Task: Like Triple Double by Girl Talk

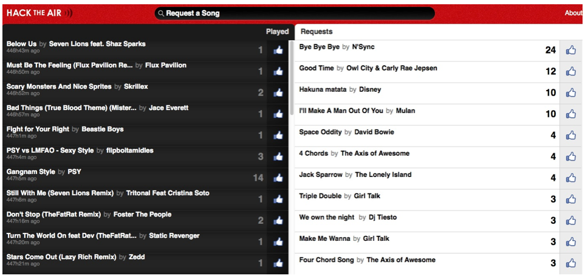Action: (x=571, y=199)
